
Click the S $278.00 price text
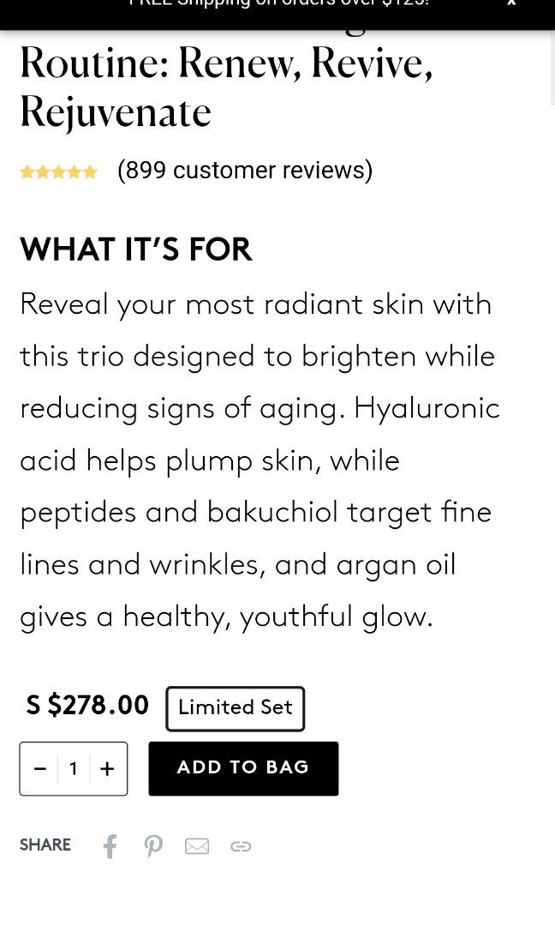(x=87, y=705)
